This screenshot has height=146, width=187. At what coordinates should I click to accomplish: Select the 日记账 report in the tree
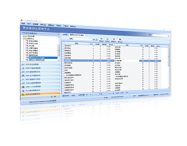[x=32, y=46]
